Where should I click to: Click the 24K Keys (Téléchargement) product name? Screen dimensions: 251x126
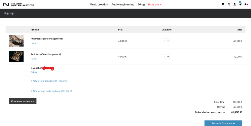[46, 54]
